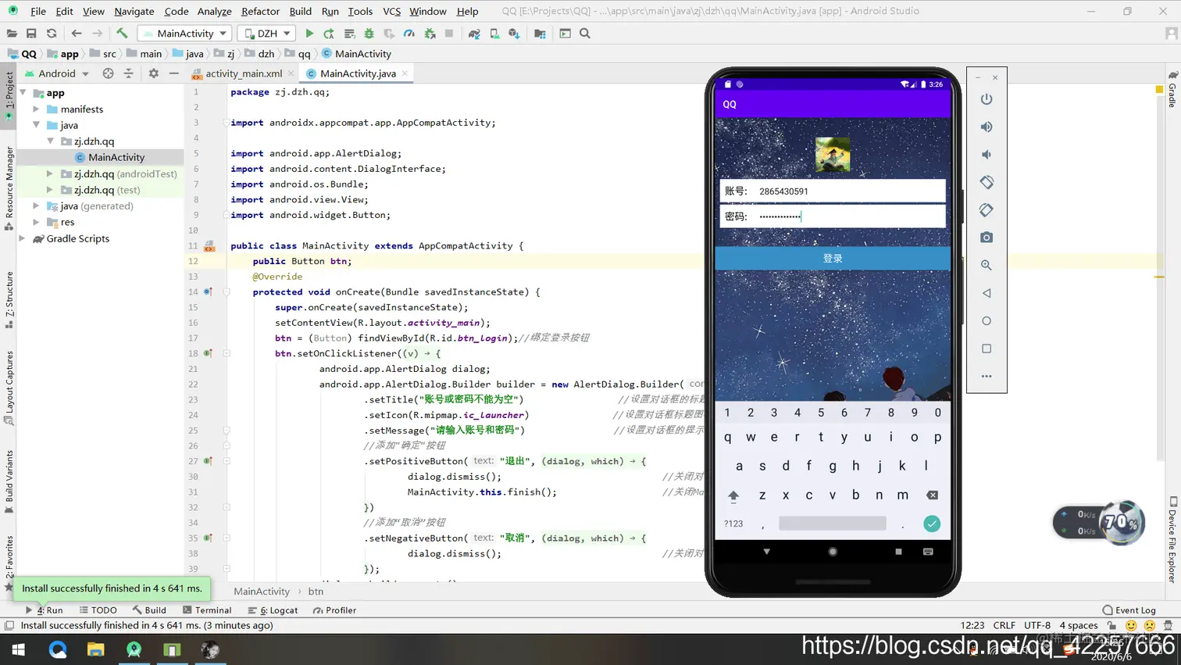Screen dimensions: 1181x665
Task: Open the File menu
Action: (x=38, y=11)
